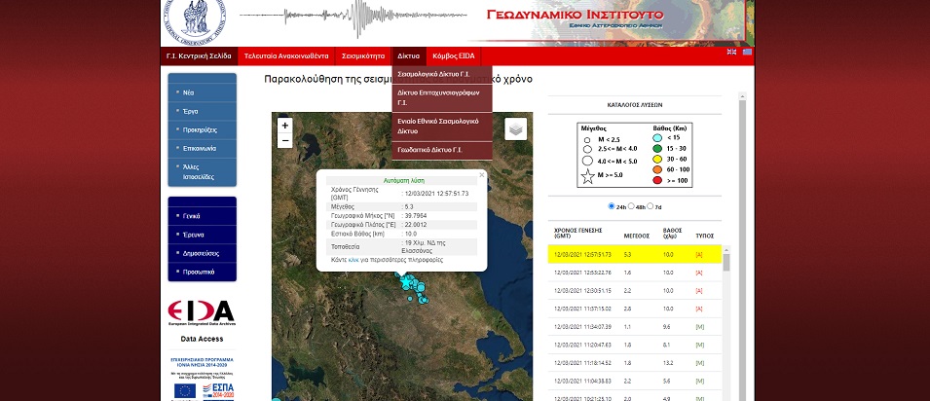Select the 11:34:07.39 event row
The width and height of the screenshot is (930, 401).
635,327
